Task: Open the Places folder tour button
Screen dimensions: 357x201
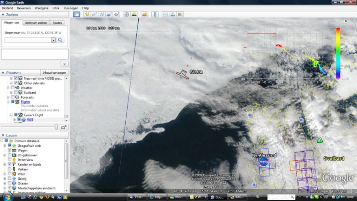Action: 63,127
